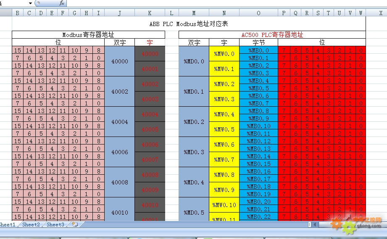Viewport: 387px width, 239px height.
Task: Select the red-text 字 header in column K
Action: pos(150,42)
